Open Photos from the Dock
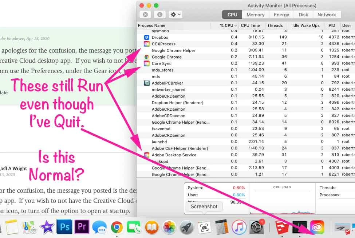The image size is (355, 238). [x=169, y=227]
